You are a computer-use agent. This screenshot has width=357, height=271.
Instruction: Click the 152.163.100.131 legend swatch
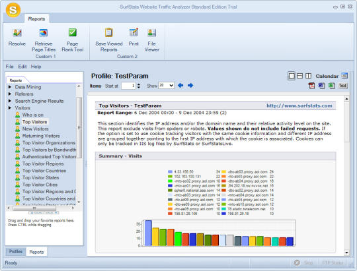170,177
